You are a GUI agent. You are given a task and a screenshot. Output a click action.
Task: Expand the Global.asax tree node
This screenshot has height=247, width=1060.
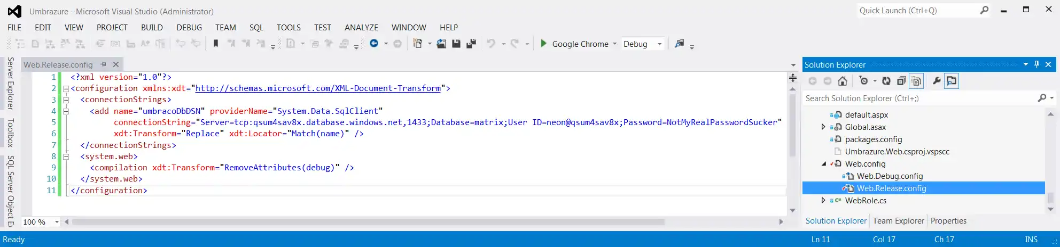pos(823,127)
